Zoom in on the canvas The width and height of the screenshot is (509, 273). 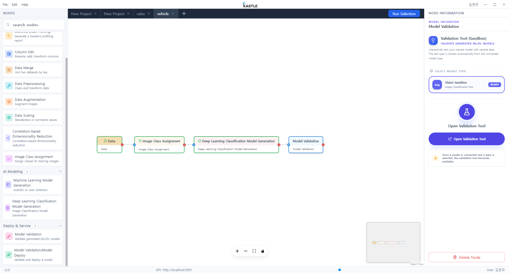tap(237, 251)
